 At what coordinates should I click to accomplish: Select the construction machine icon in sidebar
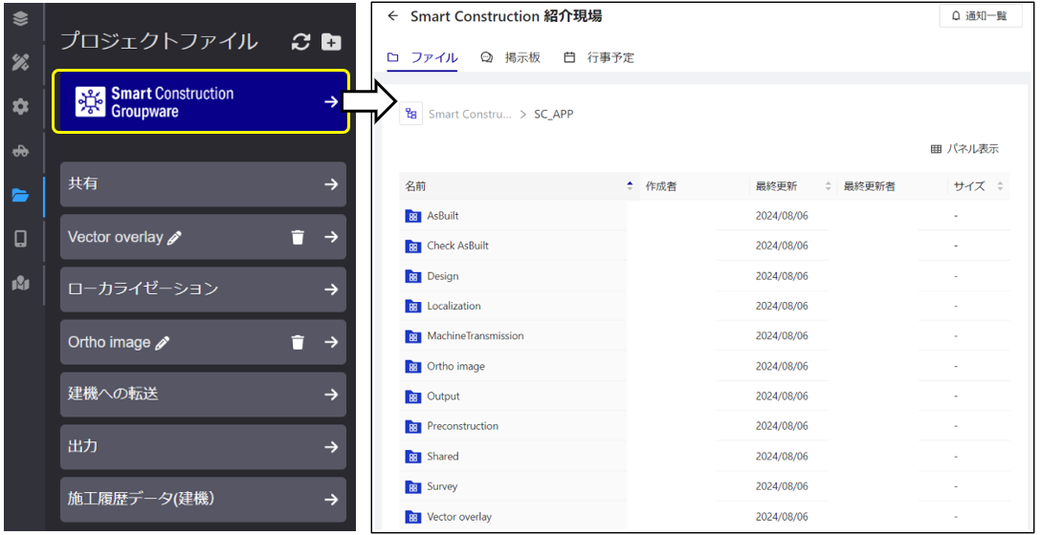21,151
